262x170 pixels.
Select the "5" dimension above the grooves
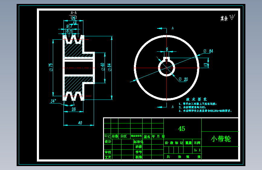coord(71,31)
